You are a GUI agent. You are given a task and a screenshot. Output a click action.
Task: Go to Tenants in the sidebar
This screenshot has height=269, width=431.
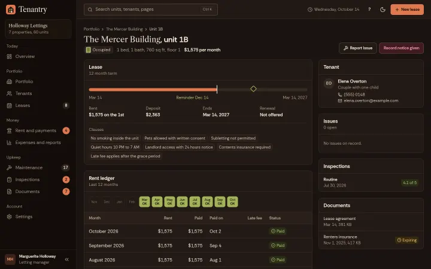pyautogui.click(x=38, y=94)
